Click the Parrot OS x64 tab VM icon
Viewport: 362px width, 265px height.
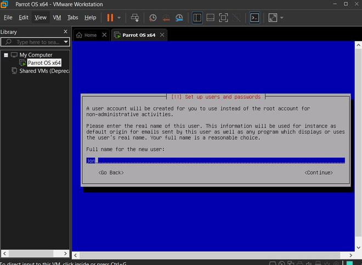pyautogui.click(x=117, y=35)
